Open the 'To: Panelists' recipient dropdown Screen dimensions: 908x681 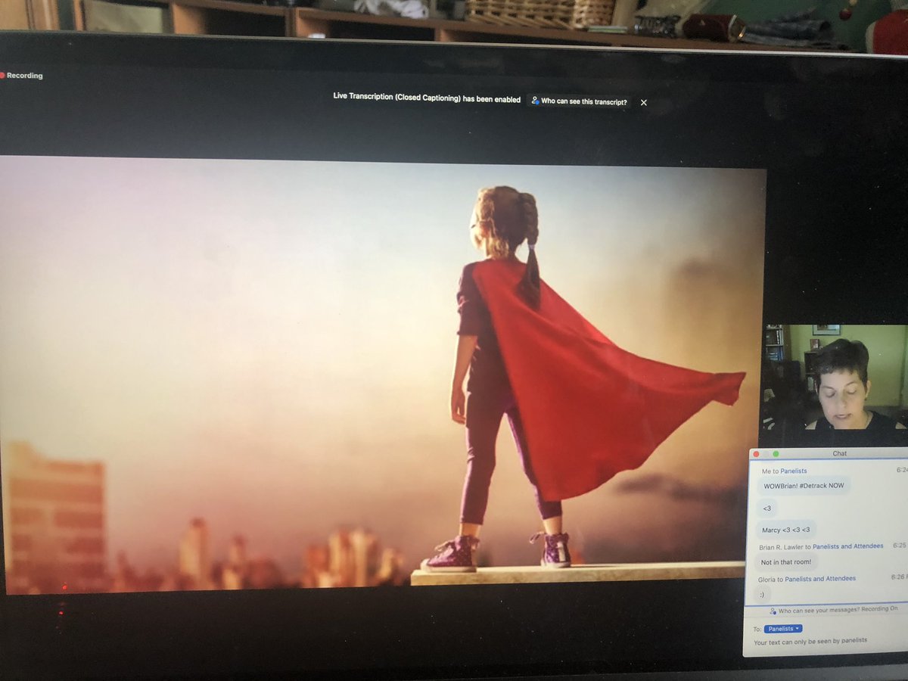782,629
